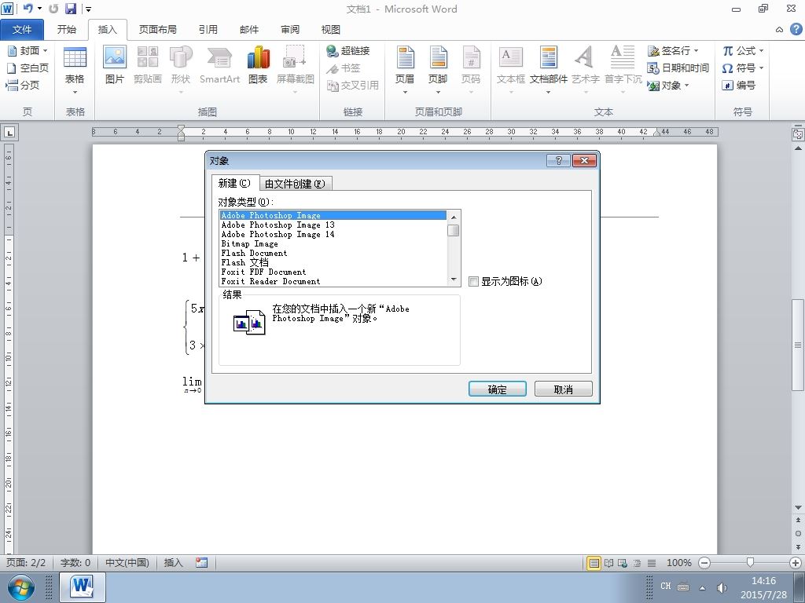The height and width of the screenshot is (603, 805).
Task: Open the Hyperlink (超链接) tool
Action: point(348,51)
